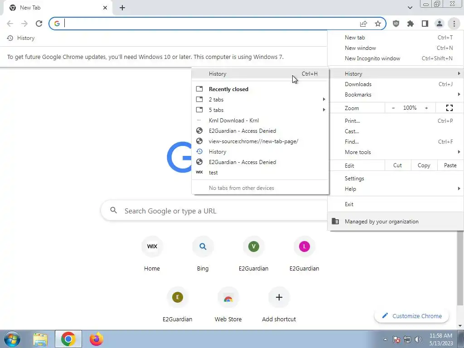Screen dimensions: 464x348
Task: Open the tab search chevron
Action: (x=410, y=8)
